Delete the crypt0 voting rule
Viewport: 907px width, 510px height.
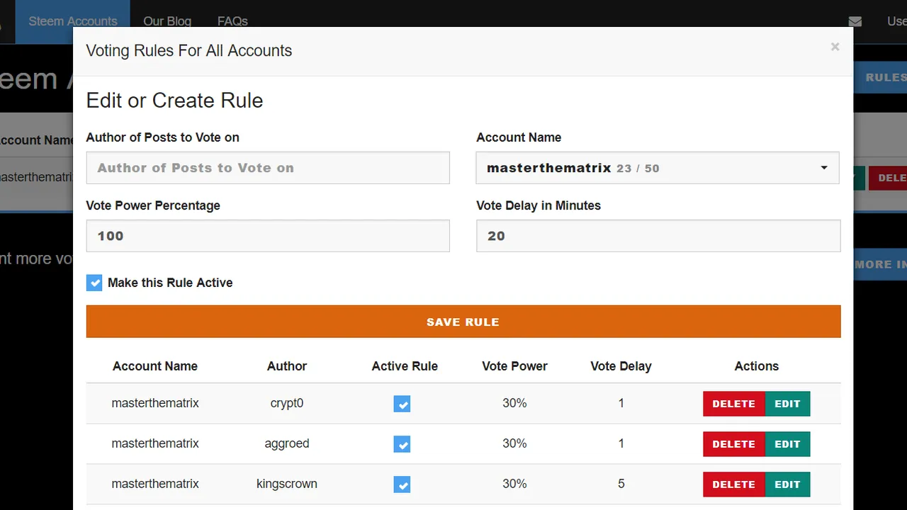(x=734, y=404)
